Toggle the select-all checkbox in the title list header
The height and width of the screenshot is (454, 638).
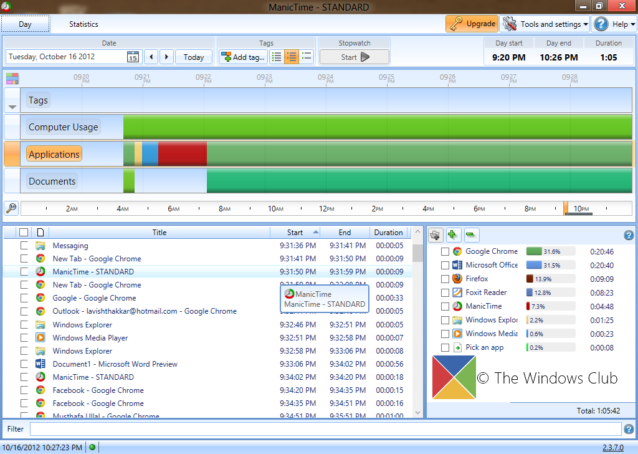tap(23, 231)
